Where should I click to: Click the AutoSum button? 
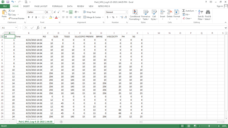[189, 11]
